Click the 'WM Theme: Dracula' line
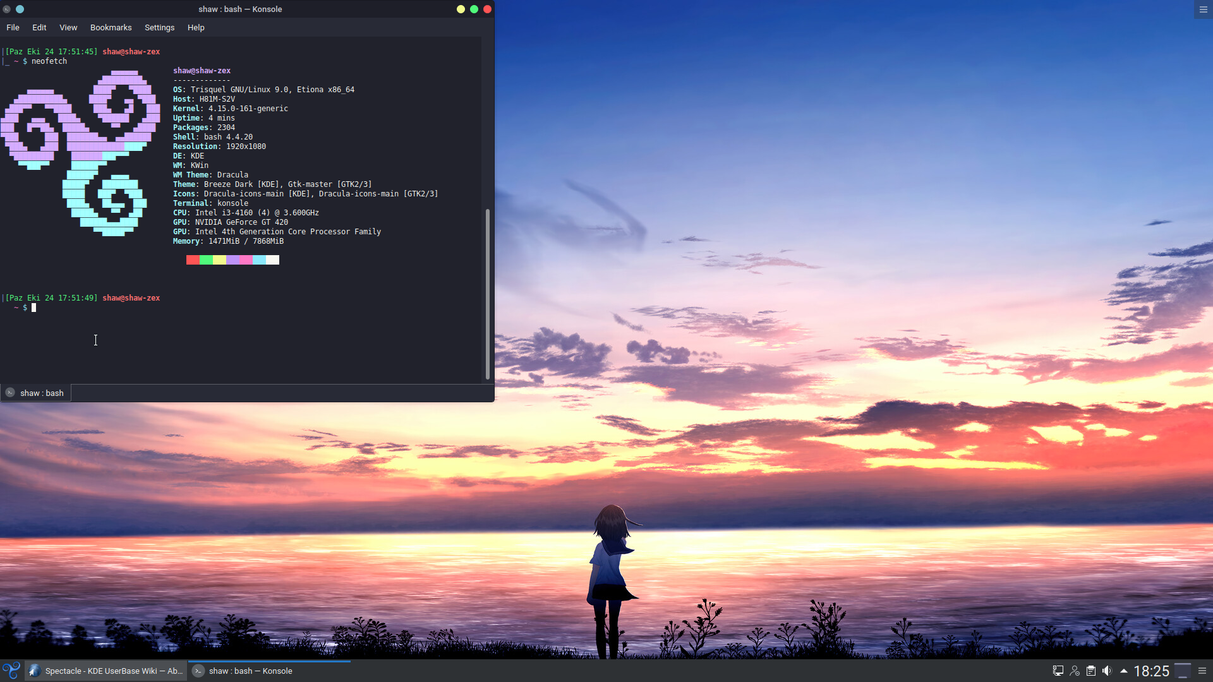1213x682 pixels. (x=210, y=175)
